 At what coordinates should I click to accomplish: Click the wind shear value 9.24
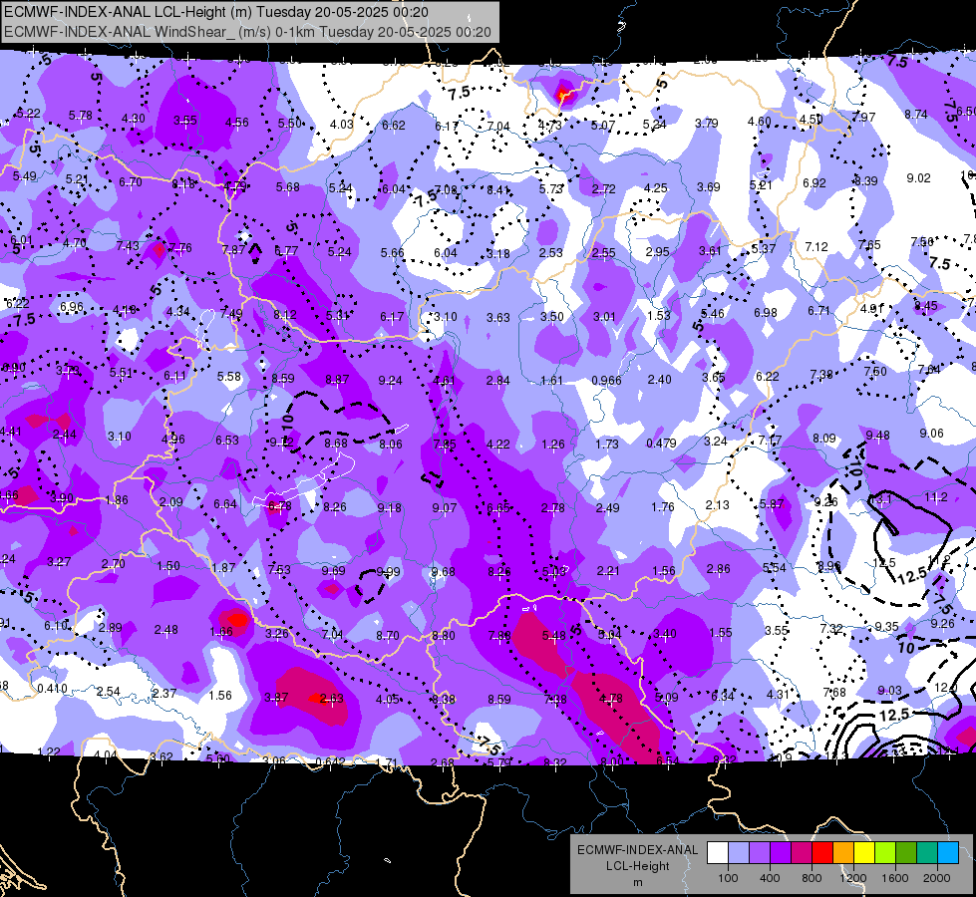tap(390, 381)
